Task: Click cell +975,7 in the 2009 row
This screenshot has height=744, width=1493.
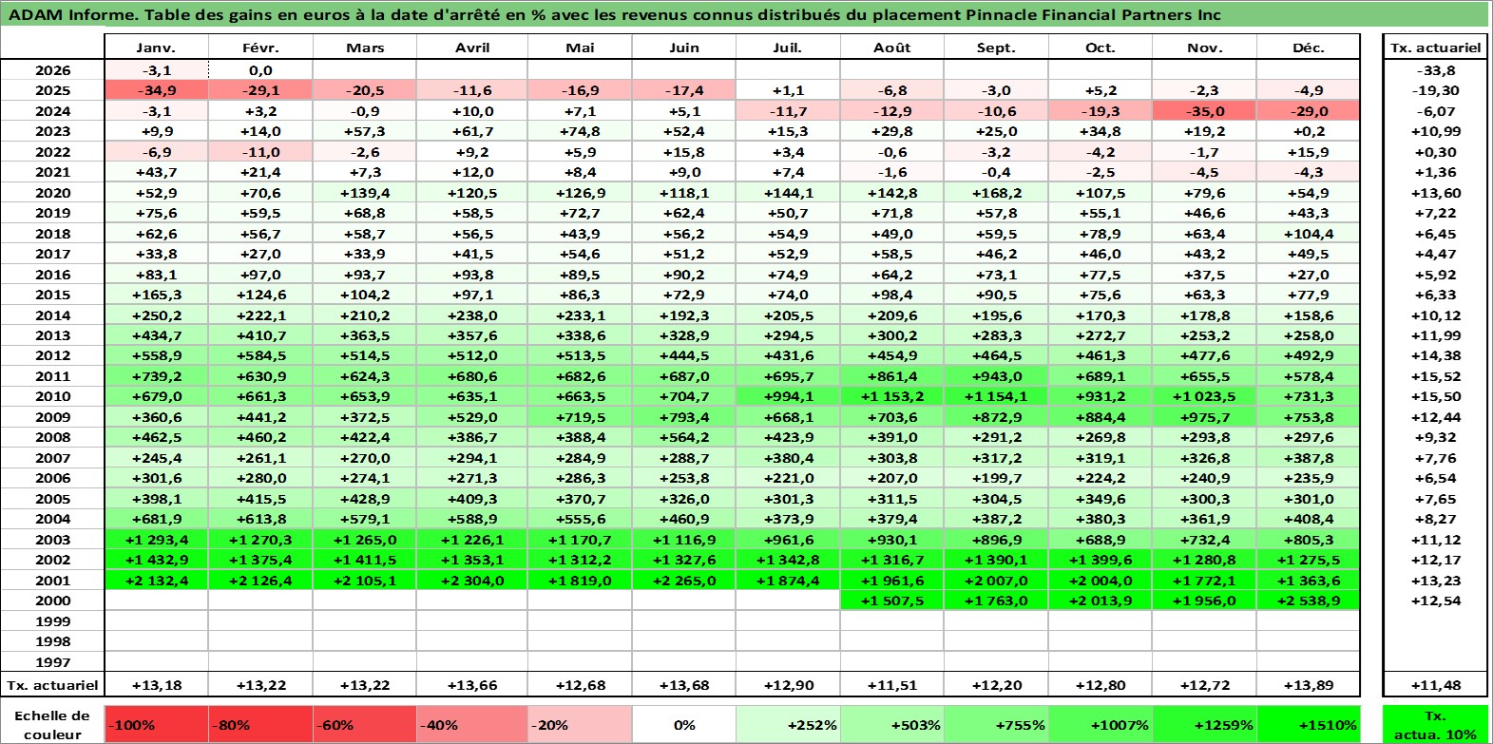Action: pos(1204,417)
